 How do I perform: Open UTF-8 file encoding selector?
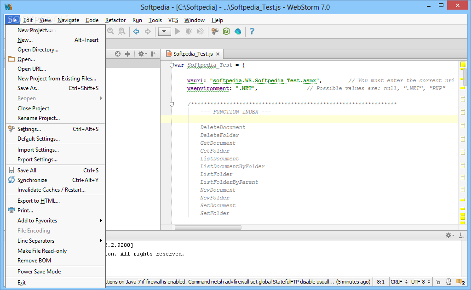(x=420, y=282)
